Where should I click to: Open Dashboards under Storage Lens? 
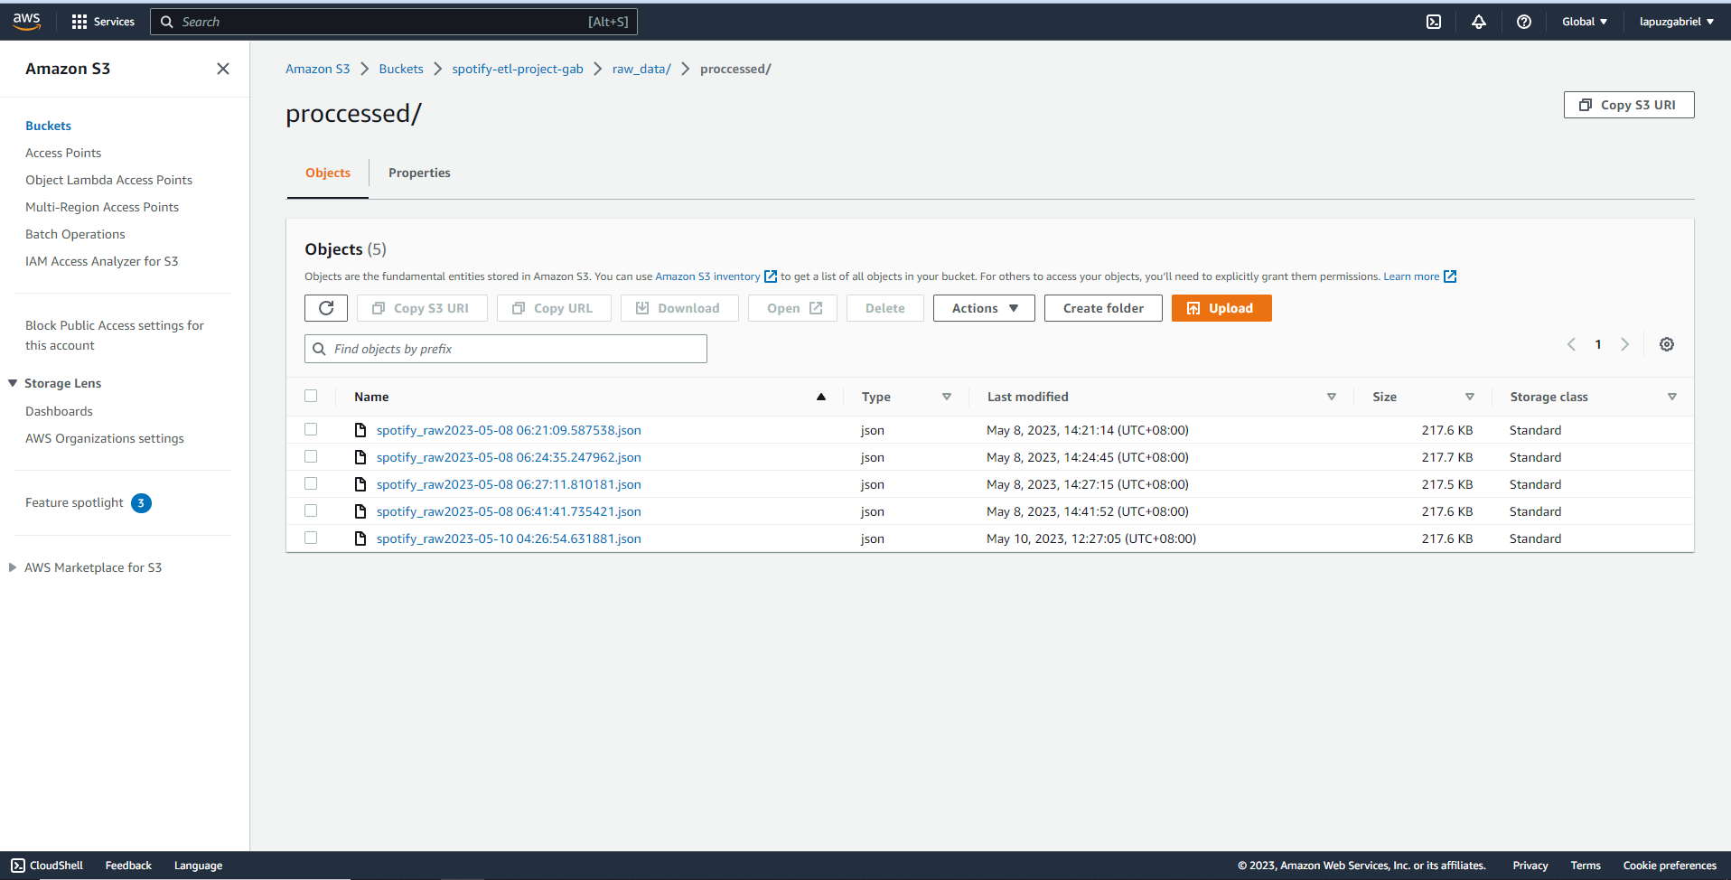[x=59, y=411]
